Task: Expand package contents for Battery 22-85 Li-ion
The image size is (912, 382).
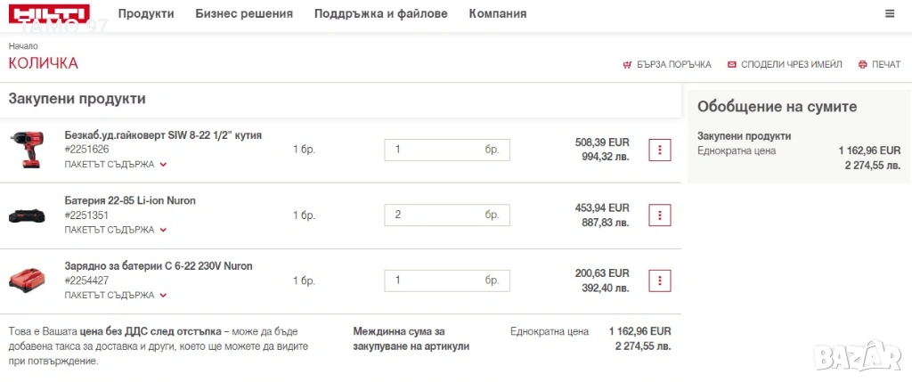Action: pyautogui.click(x=116, y=230)
